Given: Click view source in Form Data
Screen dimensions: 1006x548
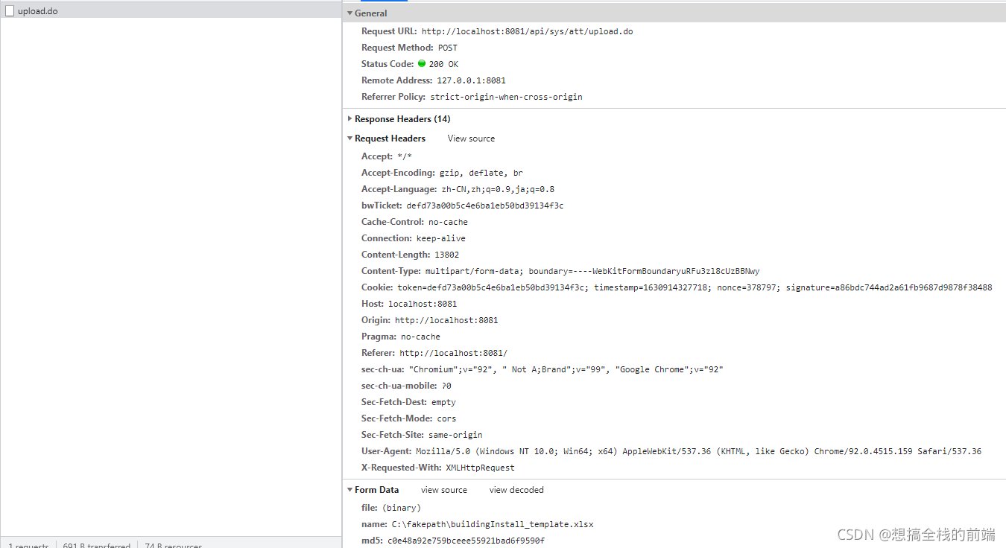Looking at the screenshot, I should pyautogui.click(x=444, y=490).
